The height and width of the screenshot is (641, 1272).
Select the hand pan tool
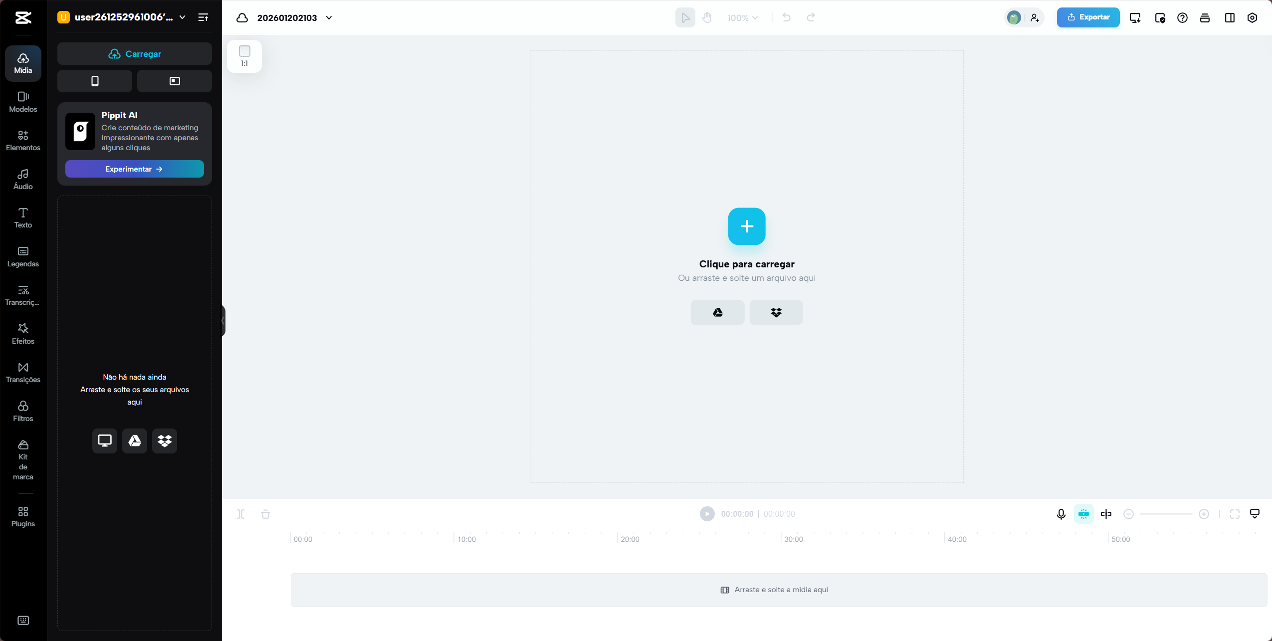707,17
